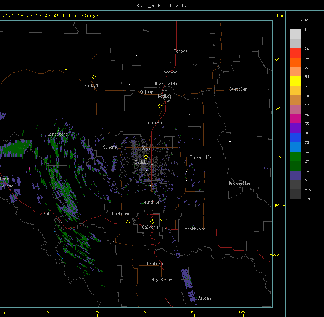Click the yellow V marker northwest of RockyMH

pyautogui.click(x=66, y=69)
